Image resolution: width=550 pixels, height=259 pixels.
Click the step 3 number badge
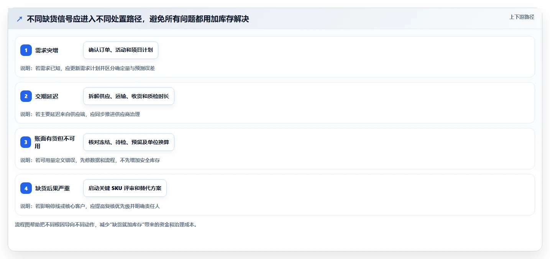(x=26, y=142)
